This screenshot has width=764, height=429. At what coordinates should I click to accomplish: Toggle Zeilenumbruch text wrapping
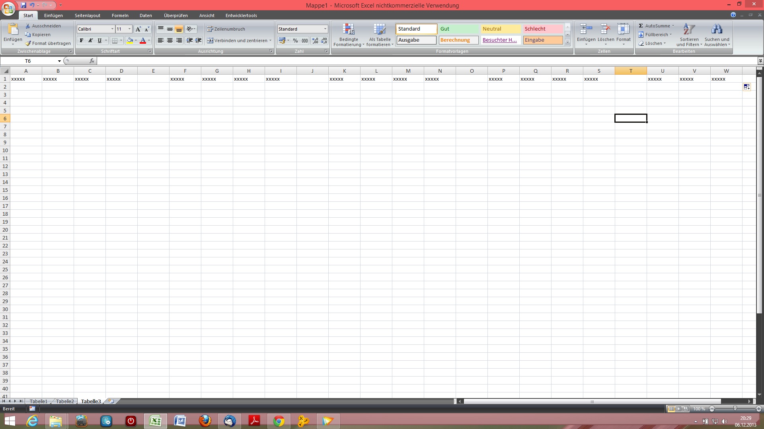[x=226, y=29]
